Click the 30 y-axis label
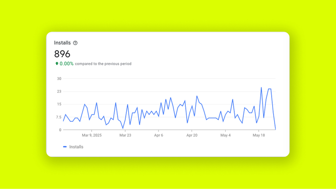This screenshot has width=336, height=189. click(59, 79)
